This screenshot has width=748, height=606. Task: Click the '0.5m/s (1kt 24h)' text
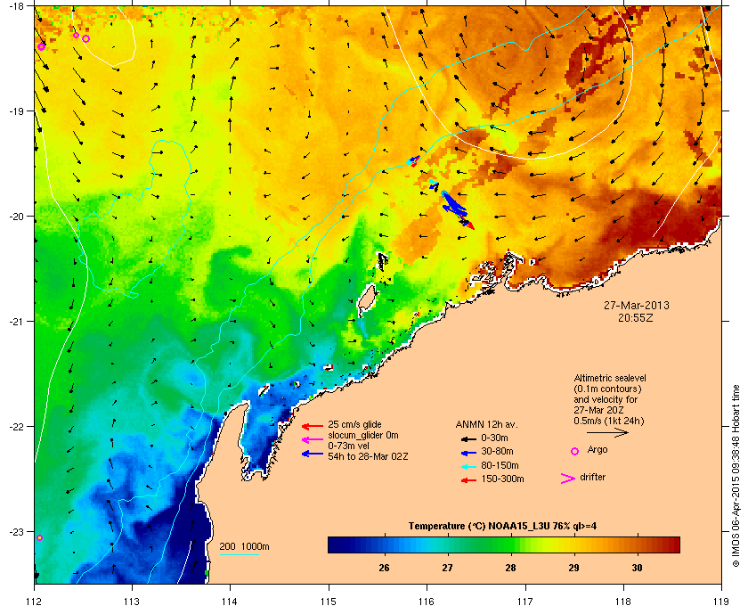tap(609, 422)
